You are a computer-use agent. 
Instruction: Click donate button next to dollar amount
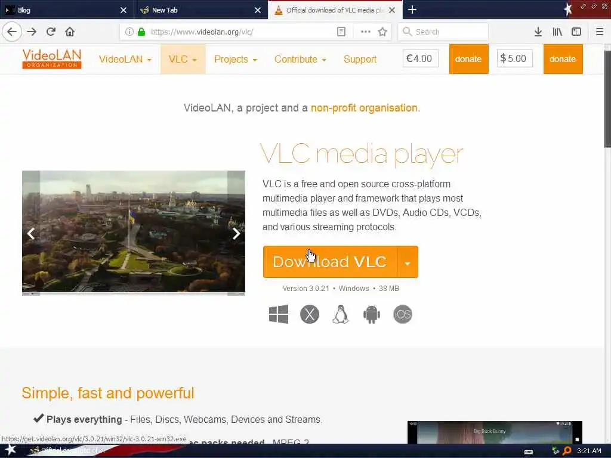[x=563, y=59]
